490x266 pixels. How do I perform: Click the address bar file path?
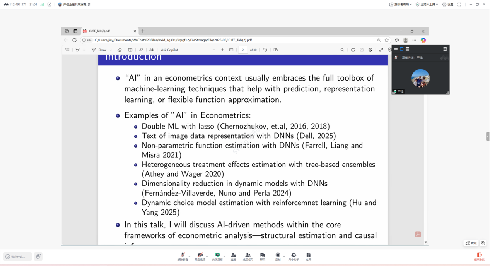pos(173,40)
